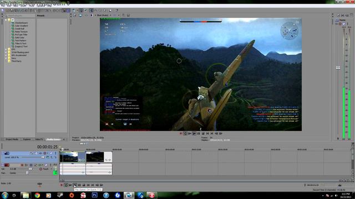Expand the GPU Accelerated folder
This screenshot has width=355, height=199.
point(6,55)
